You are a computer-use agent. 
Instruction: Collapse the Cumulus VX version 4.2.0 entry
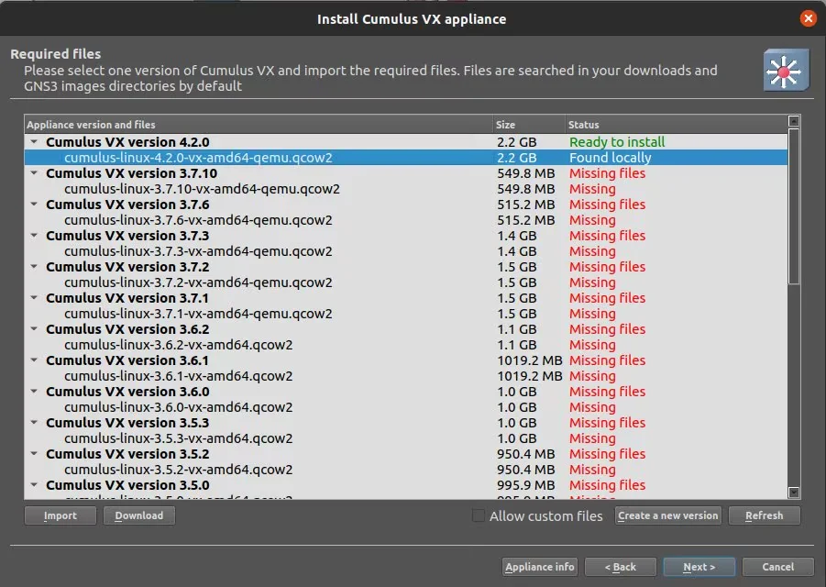[34, 142]
